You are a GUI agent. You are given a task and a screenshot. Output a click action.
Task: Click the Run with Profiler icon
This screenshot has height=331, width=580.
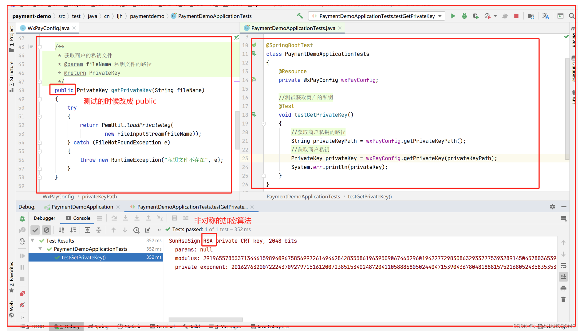click(x=487, y=16)
